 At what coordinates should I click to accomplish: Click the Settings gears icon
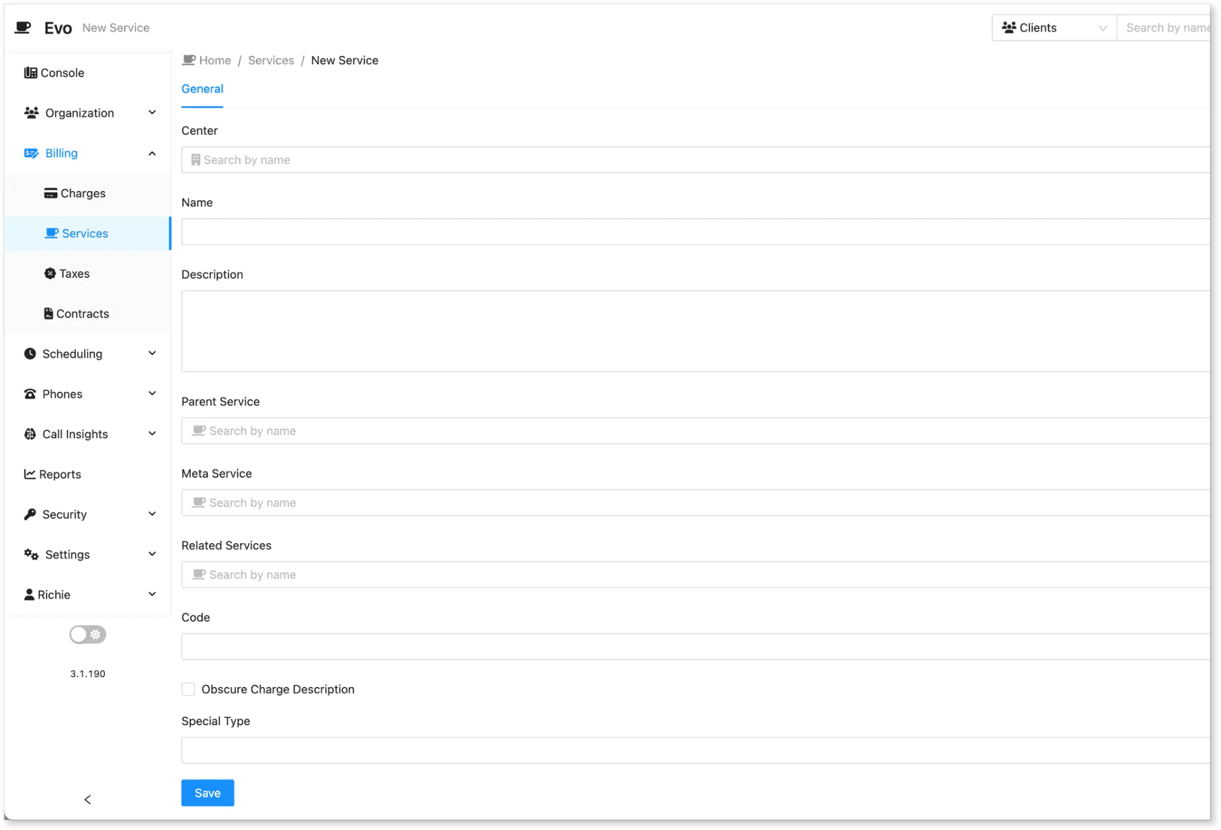[31, 554]
